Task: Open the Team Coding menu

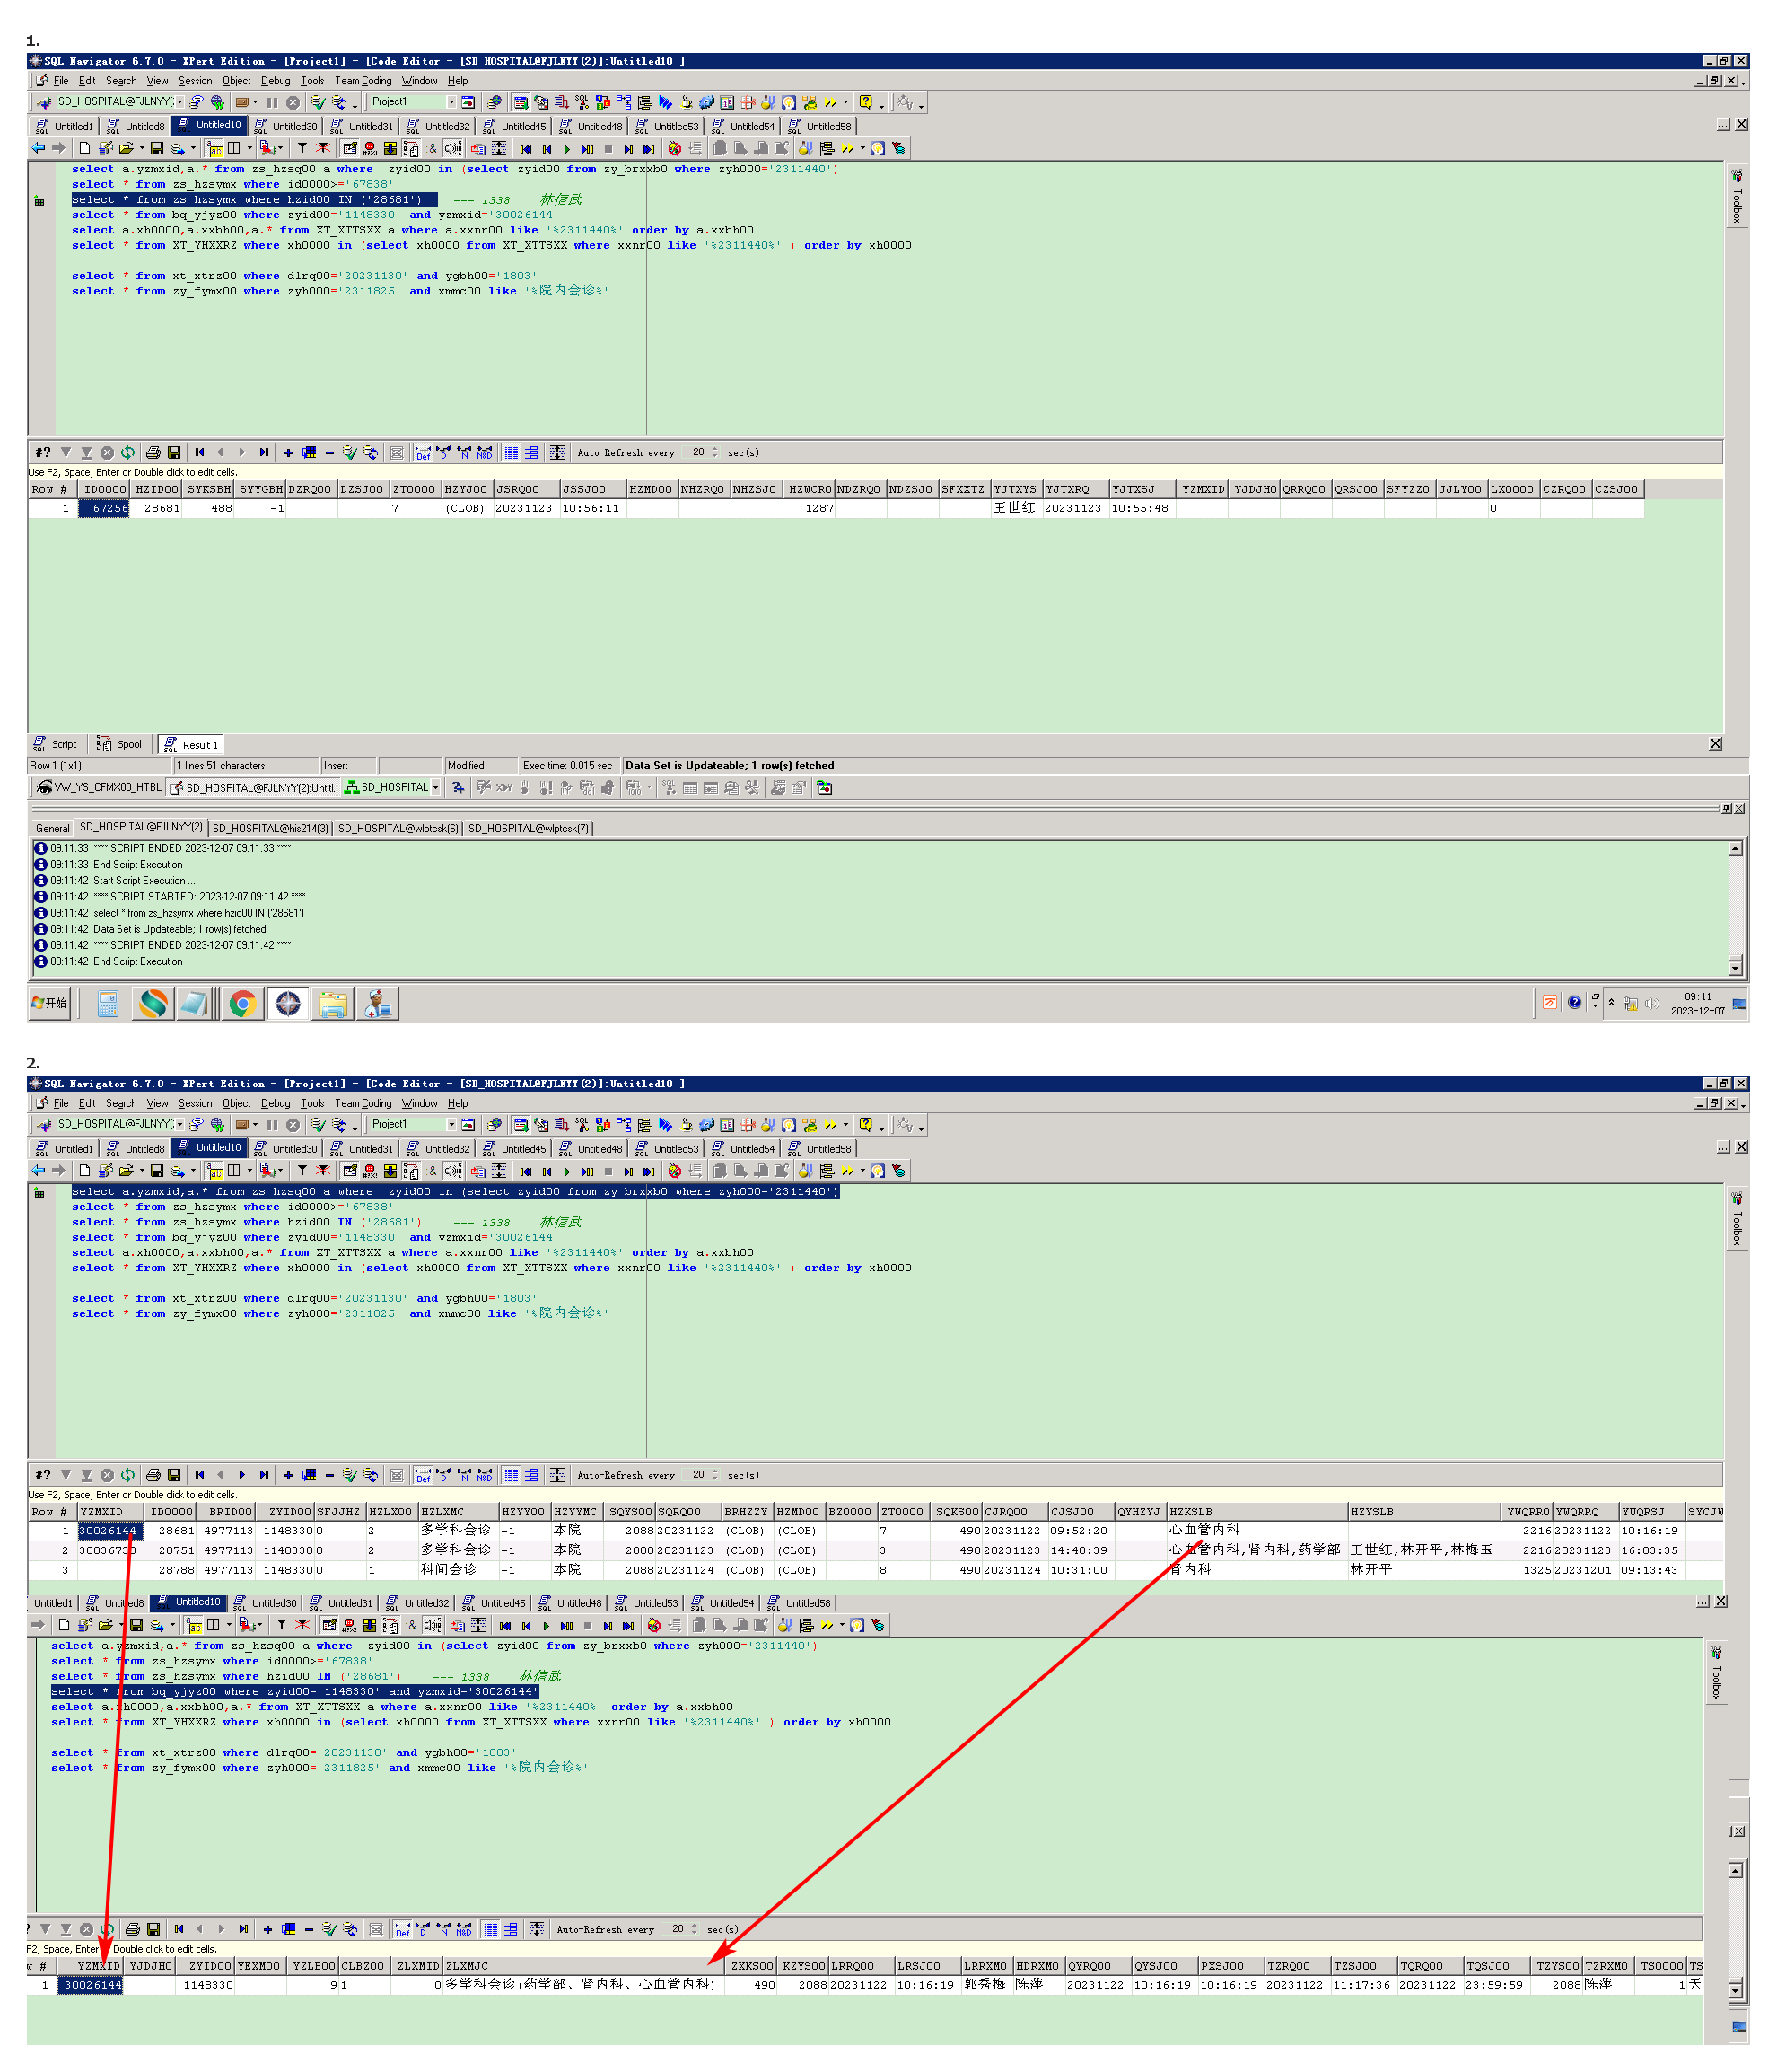Action: tap(363, 81)
